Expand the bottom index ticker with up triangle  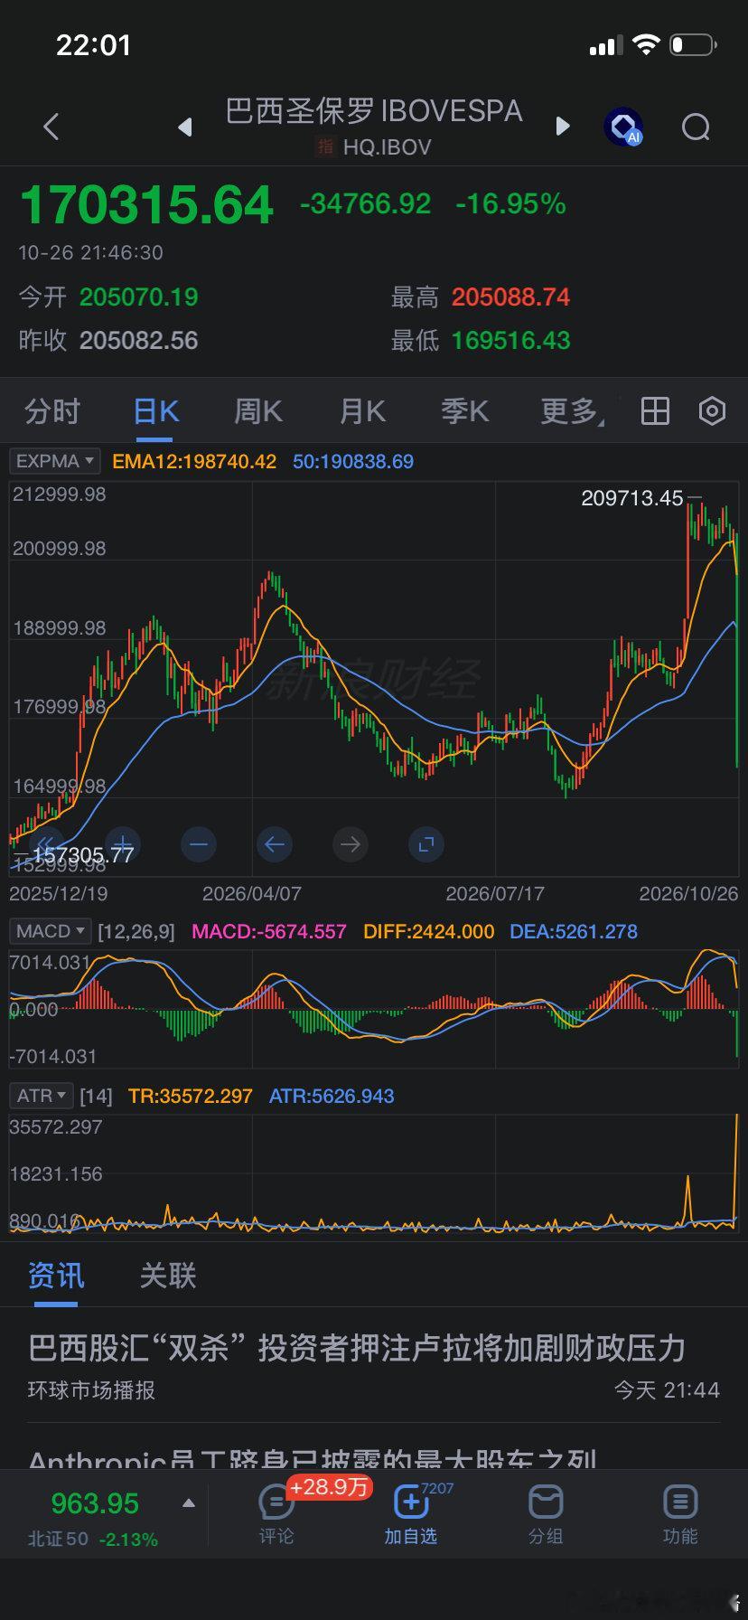click(189, 1503)
